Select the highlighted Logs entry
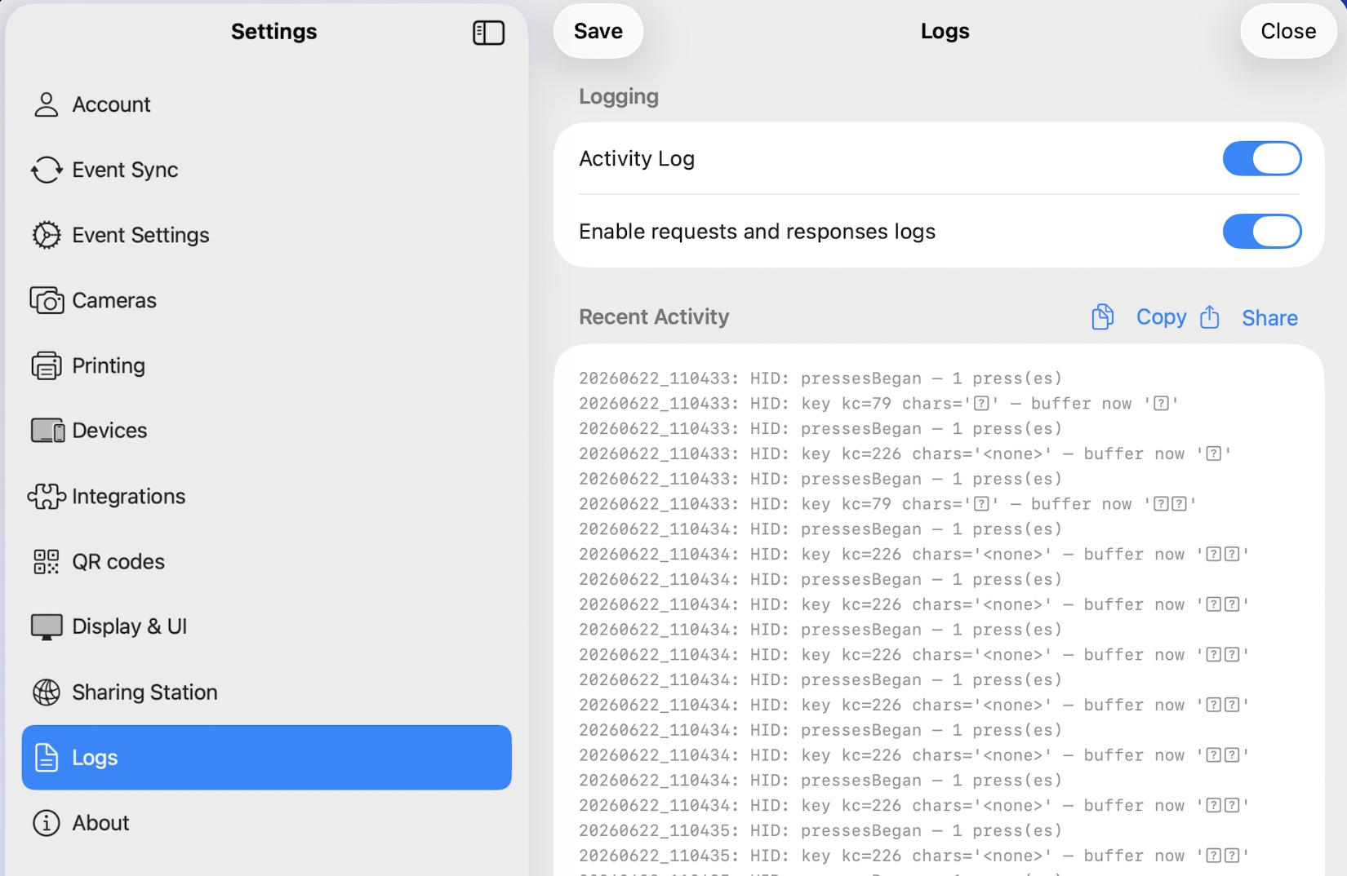This screenshot has height=876, width=1347. coord(266,757)
